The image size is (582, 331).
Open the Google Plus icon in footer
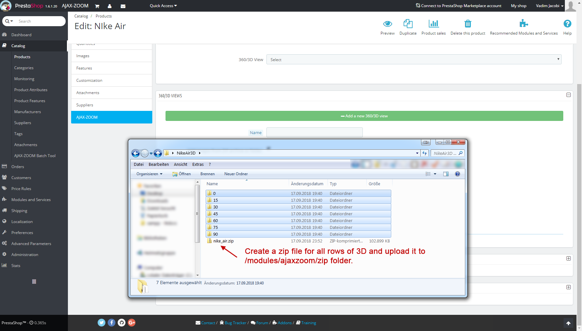click(132, 323)
